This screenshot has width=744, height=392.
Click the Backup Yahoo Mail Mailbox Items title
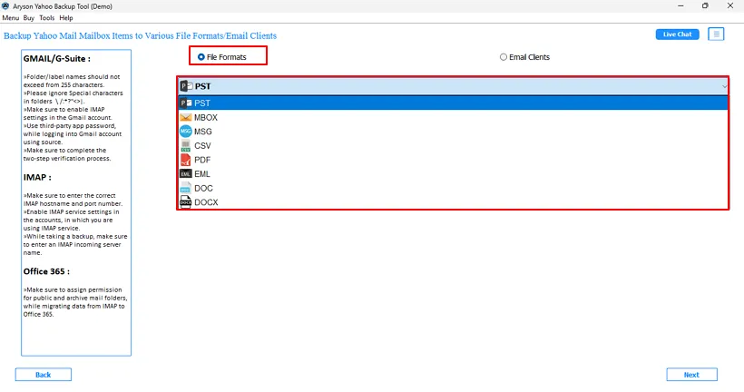140,35
